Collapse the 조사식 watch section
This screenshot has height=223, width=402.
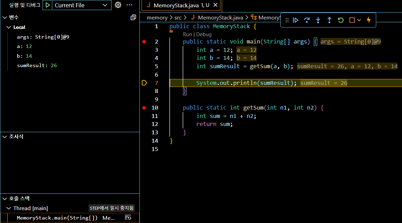tap(5, 137)
